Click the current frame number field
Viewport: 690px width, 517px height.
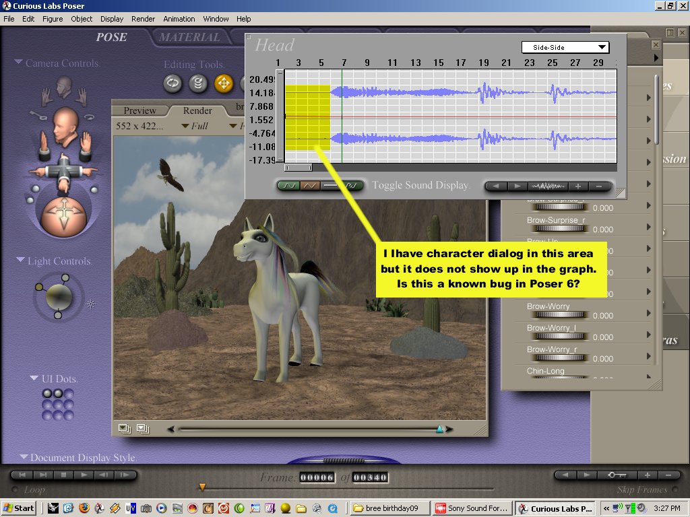coord(317,477)
